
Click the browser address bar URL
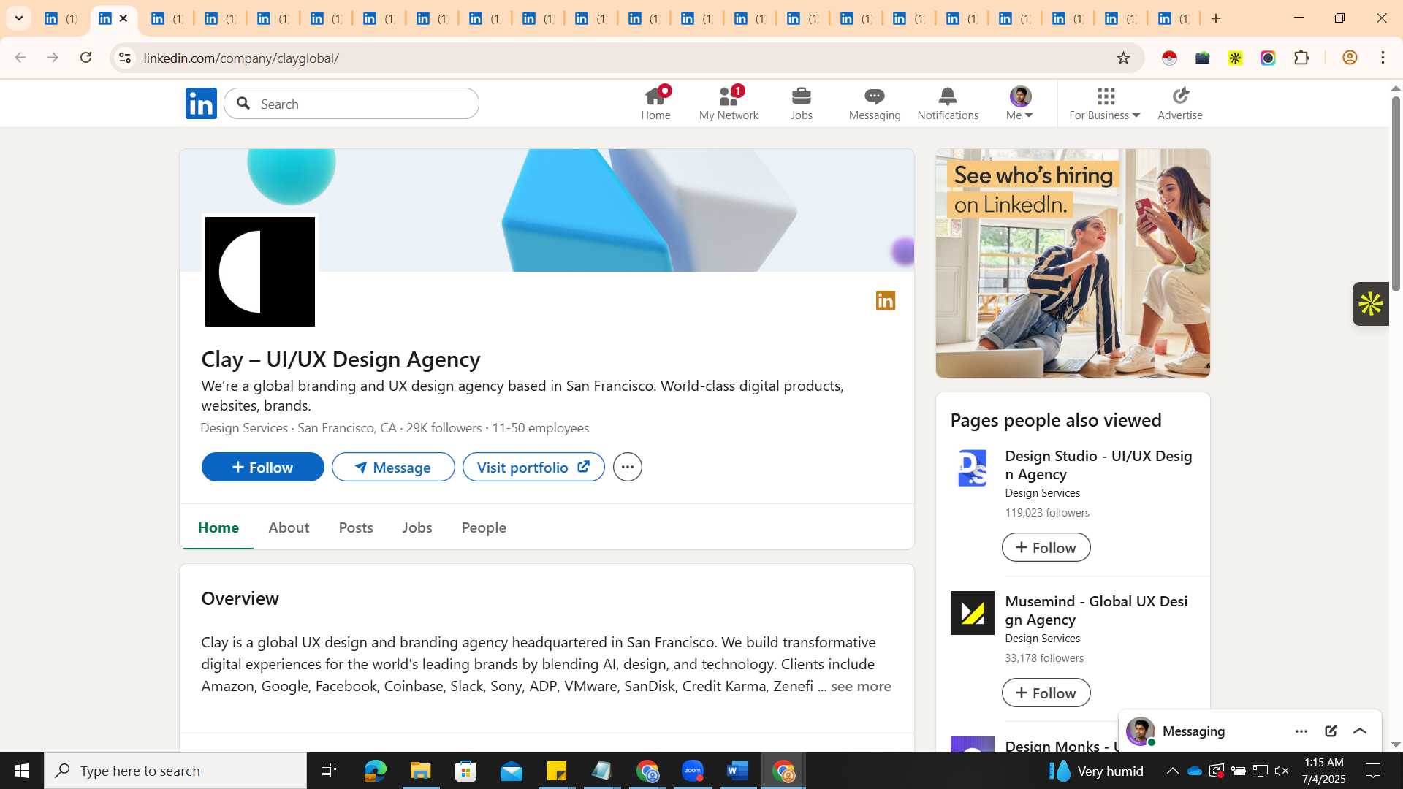click(240, 58)
